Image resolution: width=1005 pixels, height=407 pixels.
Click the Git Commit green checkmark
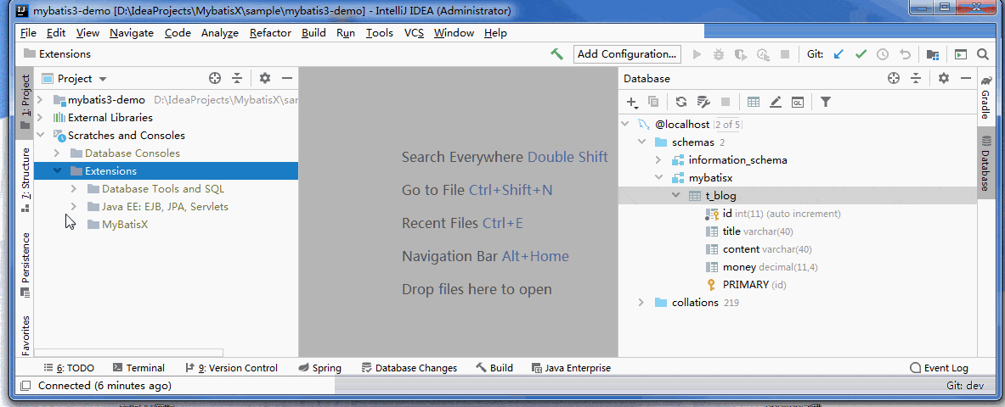(861, 54)
